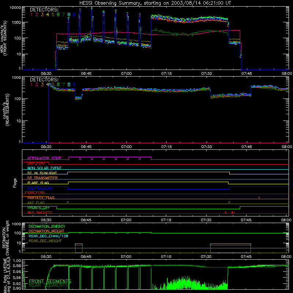Image resolution: width=293 pixels, height=293 pixels.
Task: Select the SC_TRANSMITTER flag label
Action: click(42, 178)
